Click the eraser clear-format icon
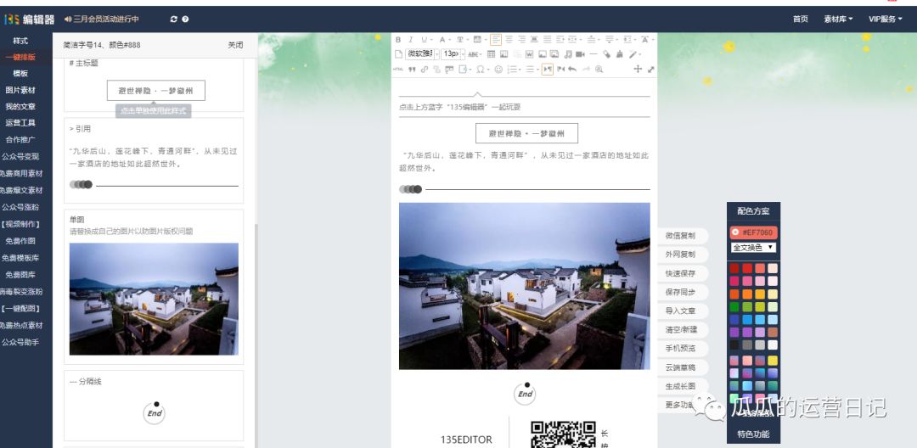Screen dimensions: 917x448 pos(606,54)
